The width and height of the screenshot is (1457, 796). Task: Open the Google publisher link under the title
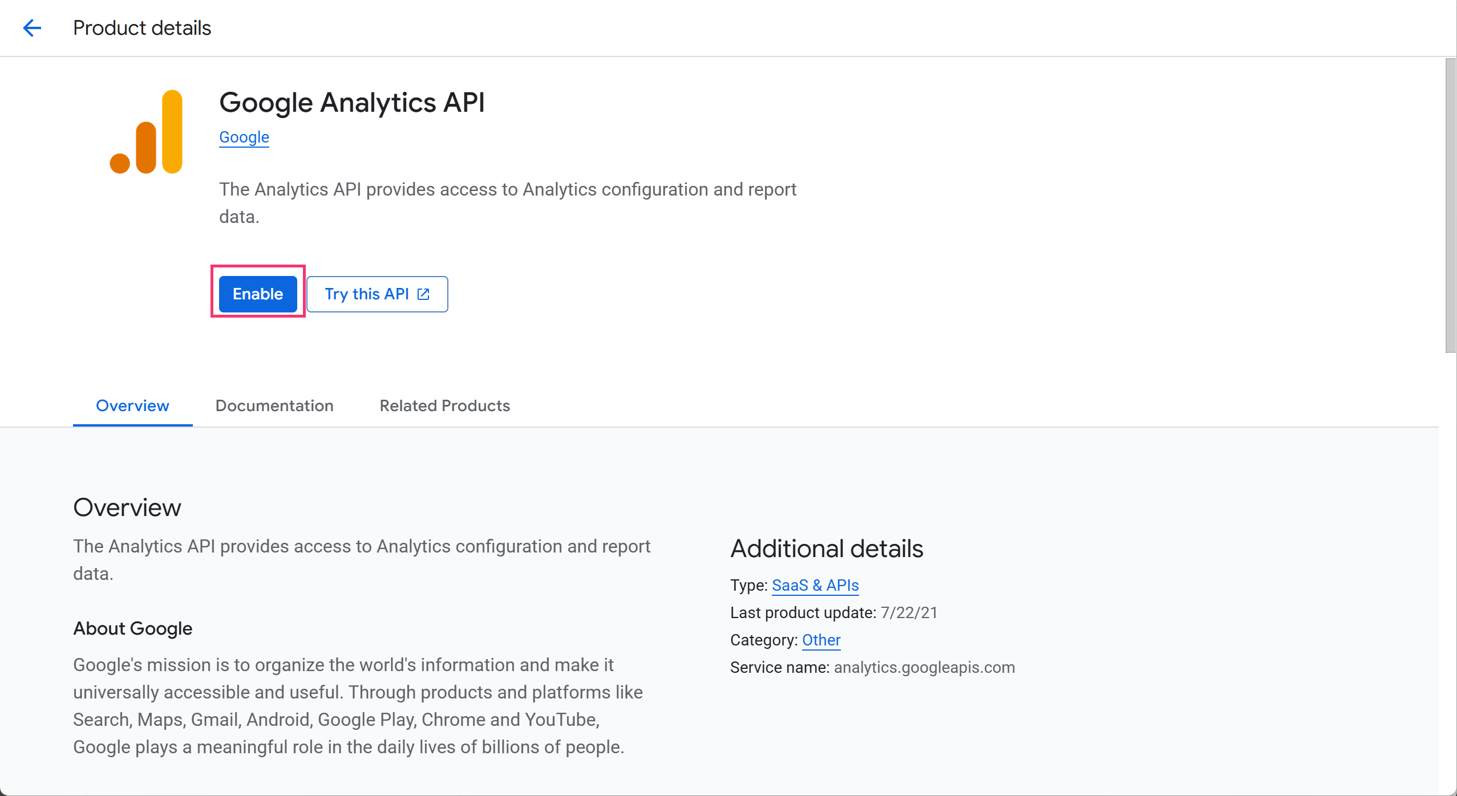pyautogui.click(x=244, y=137)
